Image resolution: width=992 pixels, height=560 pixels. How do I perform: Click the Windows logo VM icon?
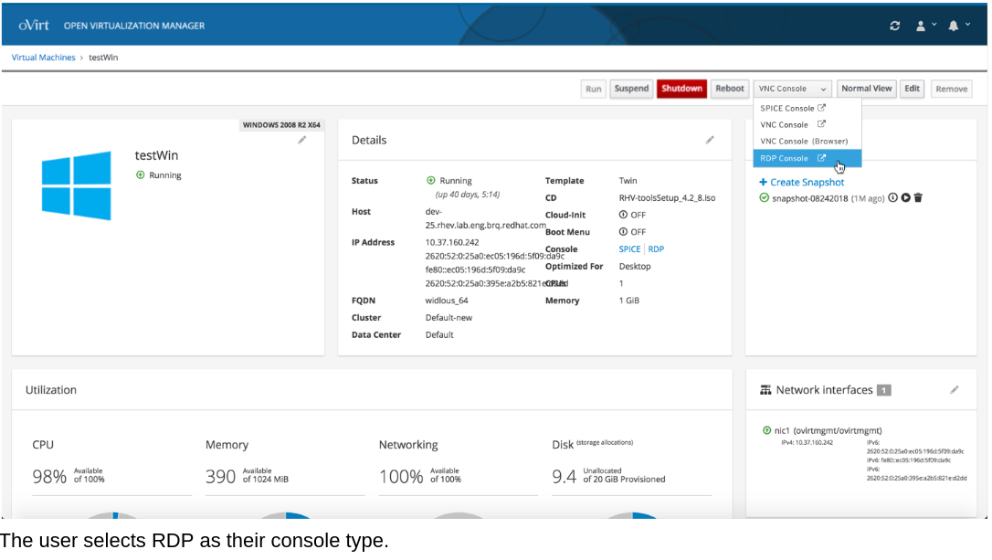point(77,185)
